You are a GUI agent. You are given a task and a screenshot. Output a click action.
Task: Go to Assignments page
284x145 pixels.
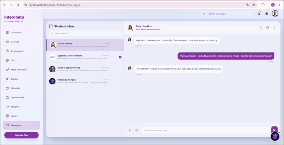pos(21,51)
